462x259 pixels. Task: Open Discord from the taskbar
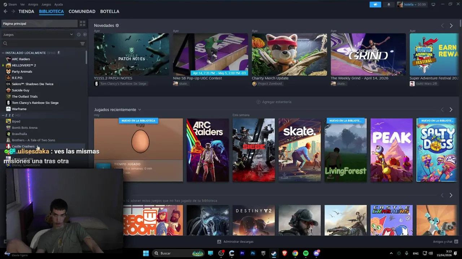(317, 253)
